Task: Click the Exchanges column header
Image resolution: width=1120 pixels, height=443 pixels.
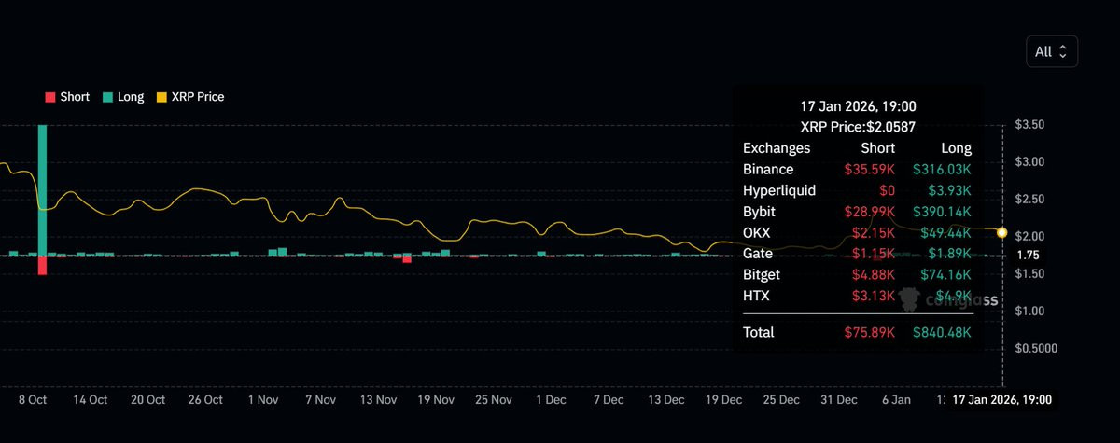Action: [777, 148]
